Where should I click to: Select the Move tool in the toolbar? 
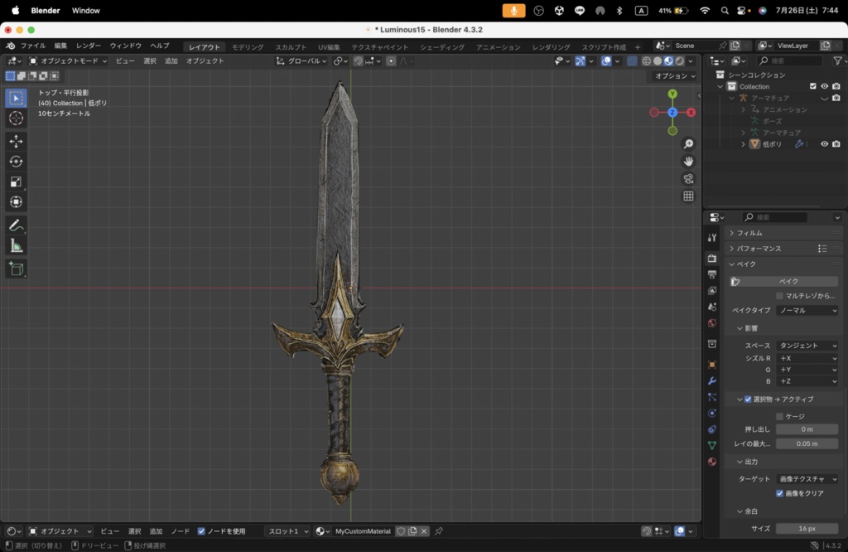(x=16, y=141)
